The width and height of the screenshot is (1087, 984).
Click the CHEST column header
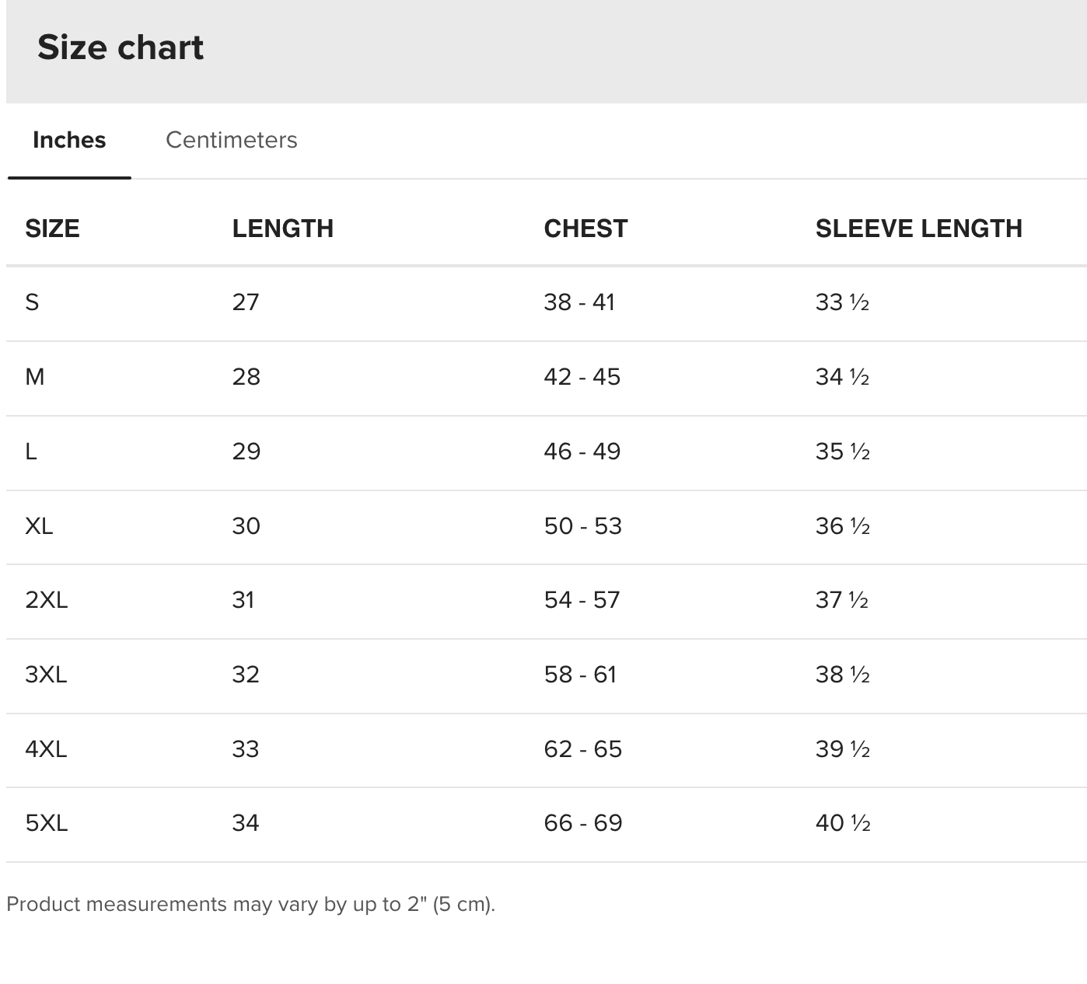point(585,229)
